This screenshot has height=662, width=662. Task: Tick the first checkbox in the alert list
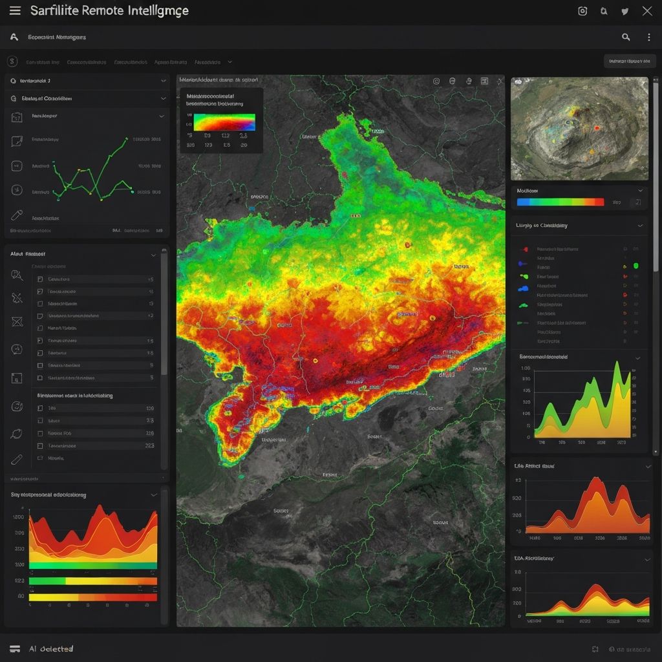pos(40,279)
